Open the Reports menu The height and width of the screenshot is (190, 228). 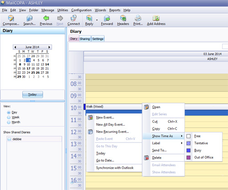pyautogui.click(x=114, y=10)
